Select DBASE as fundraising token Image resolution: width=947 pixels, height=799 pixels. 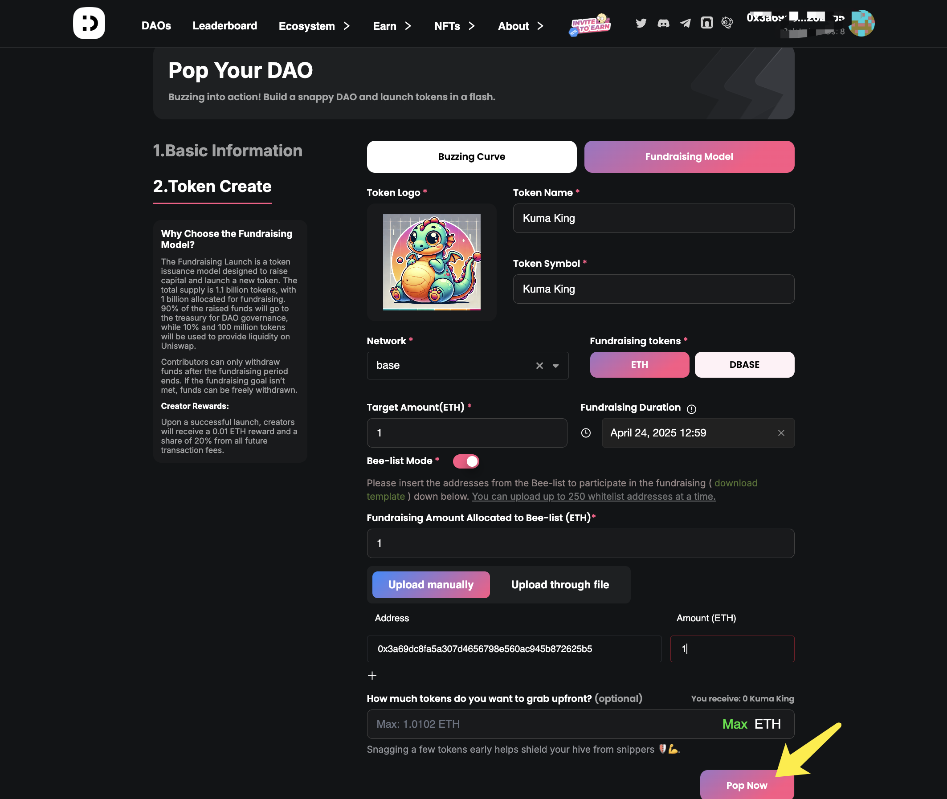(744, 365)
